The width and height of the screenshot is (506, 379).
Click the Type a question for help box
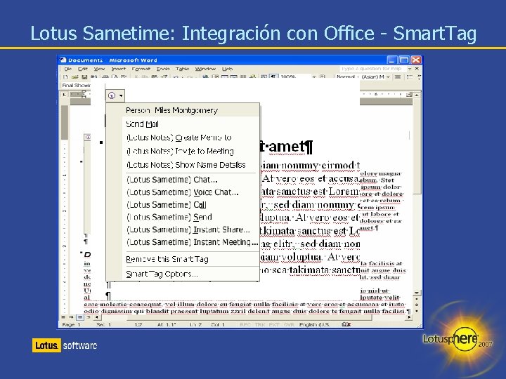tap(372, 69)
